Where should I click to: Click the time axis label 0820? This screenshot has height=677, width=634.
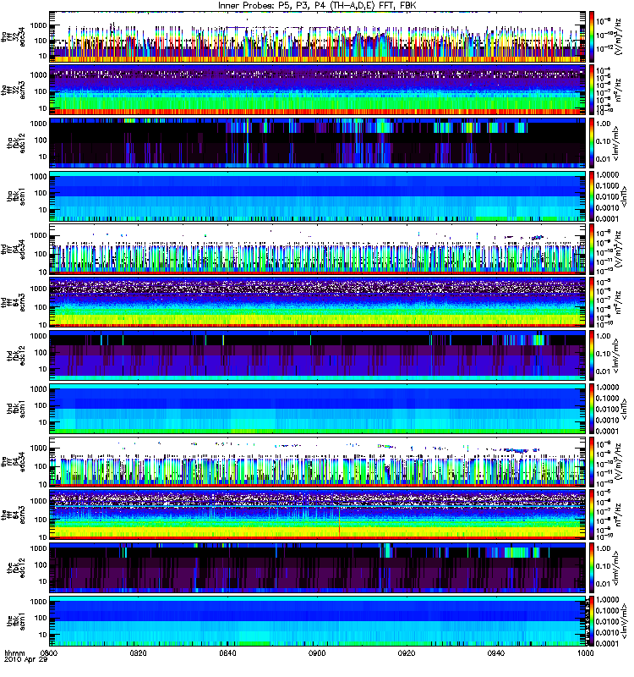pos(138,653)
